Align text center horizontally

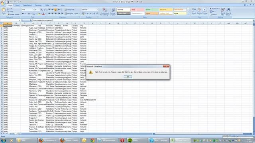[x=52, y=14]
